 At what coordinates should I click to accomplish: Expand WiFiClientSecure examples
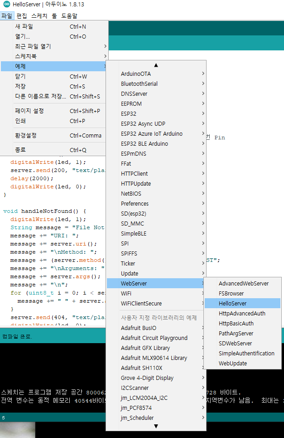(156, 304)
